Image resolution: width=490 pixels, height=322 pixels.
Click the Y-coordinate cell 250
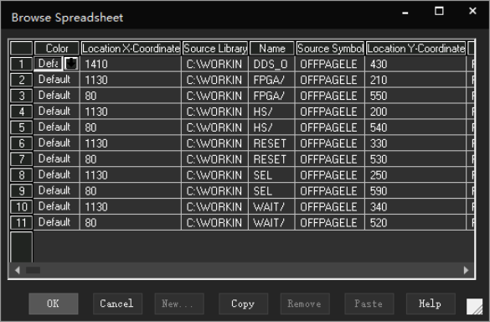416,175
